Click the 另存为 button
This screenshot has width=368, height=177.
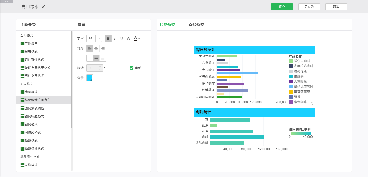pyautogui.click(x=309, y=7)
